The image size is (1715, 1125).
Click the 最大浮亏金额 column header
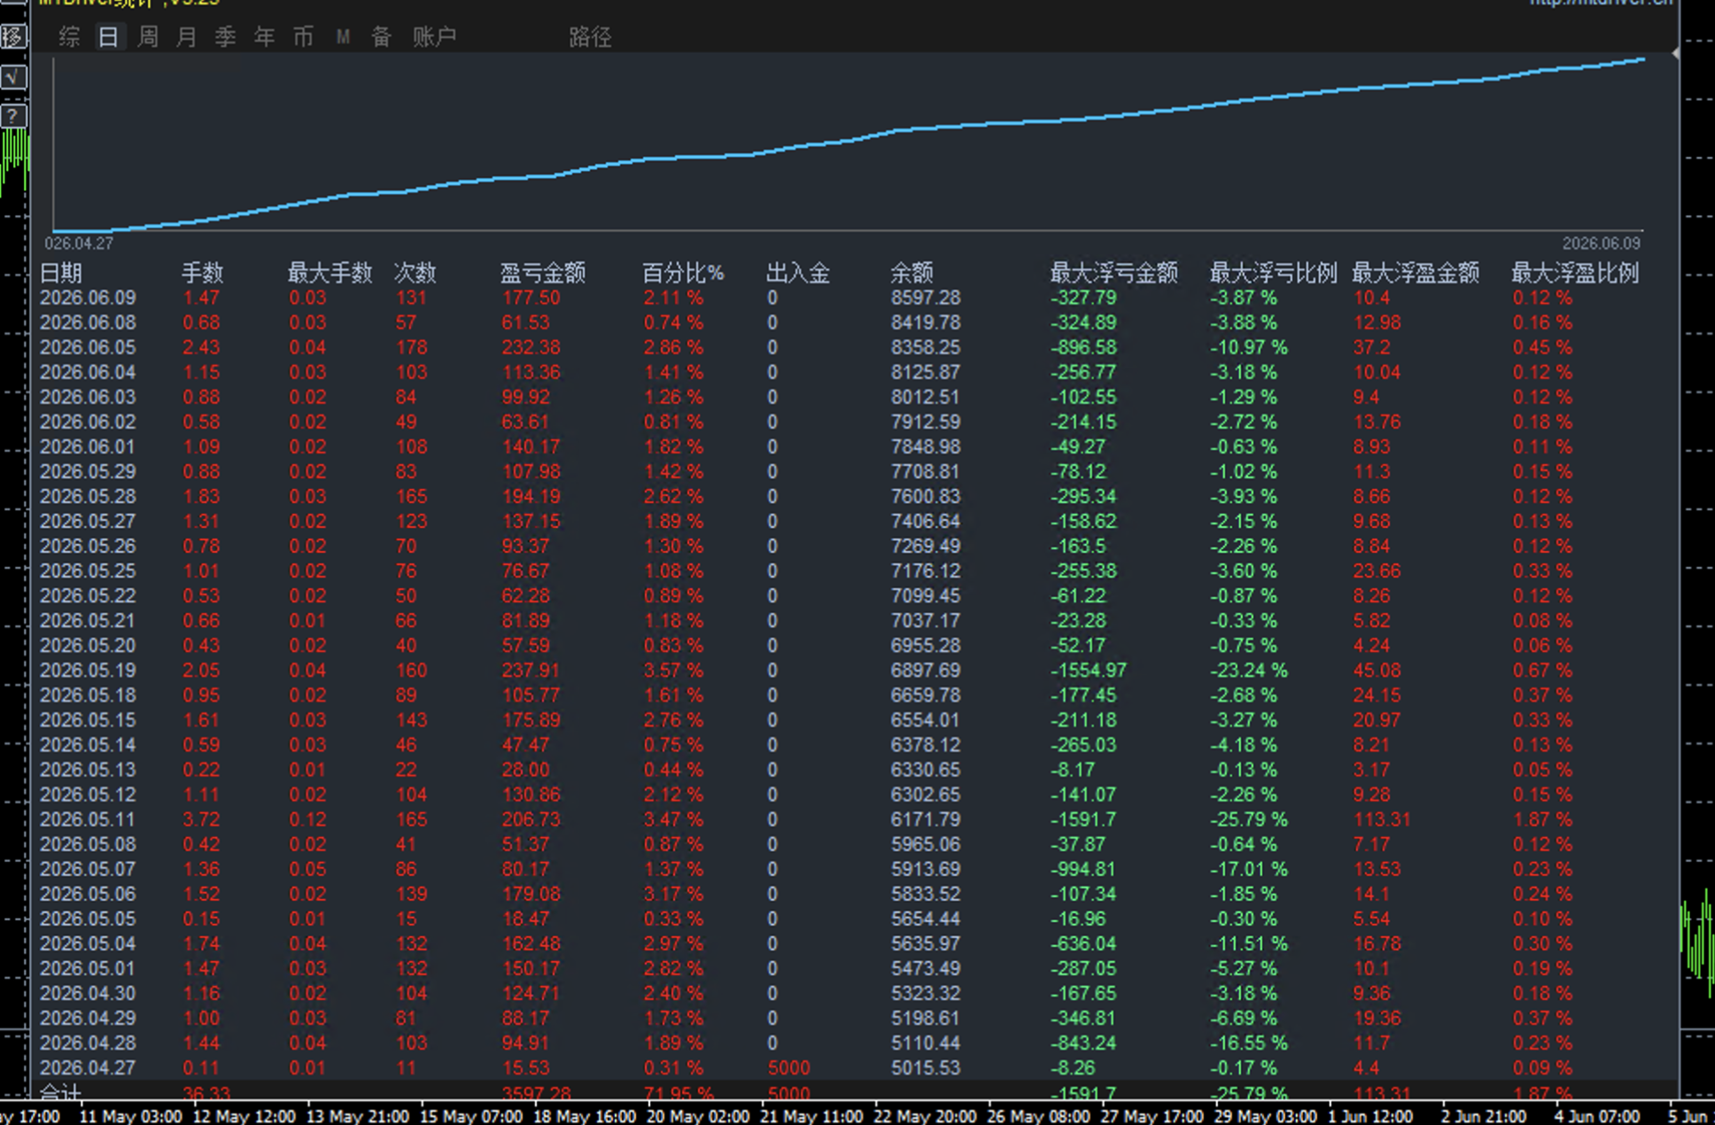(1114, 273)
